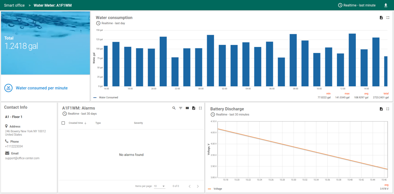Open the items per page dropdown
The width and height of the screenshot is (394, 194).
[x=159, y=186]
